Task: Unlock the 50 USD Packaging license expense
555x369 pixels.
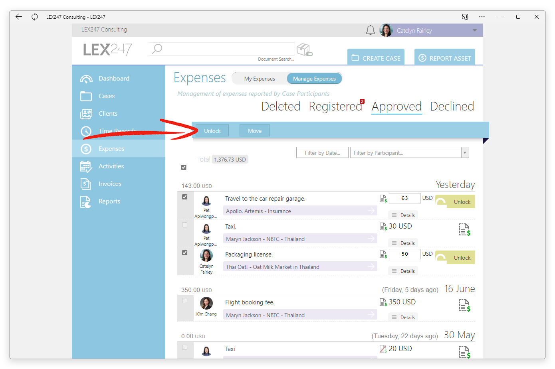Action: coord(455,258)
